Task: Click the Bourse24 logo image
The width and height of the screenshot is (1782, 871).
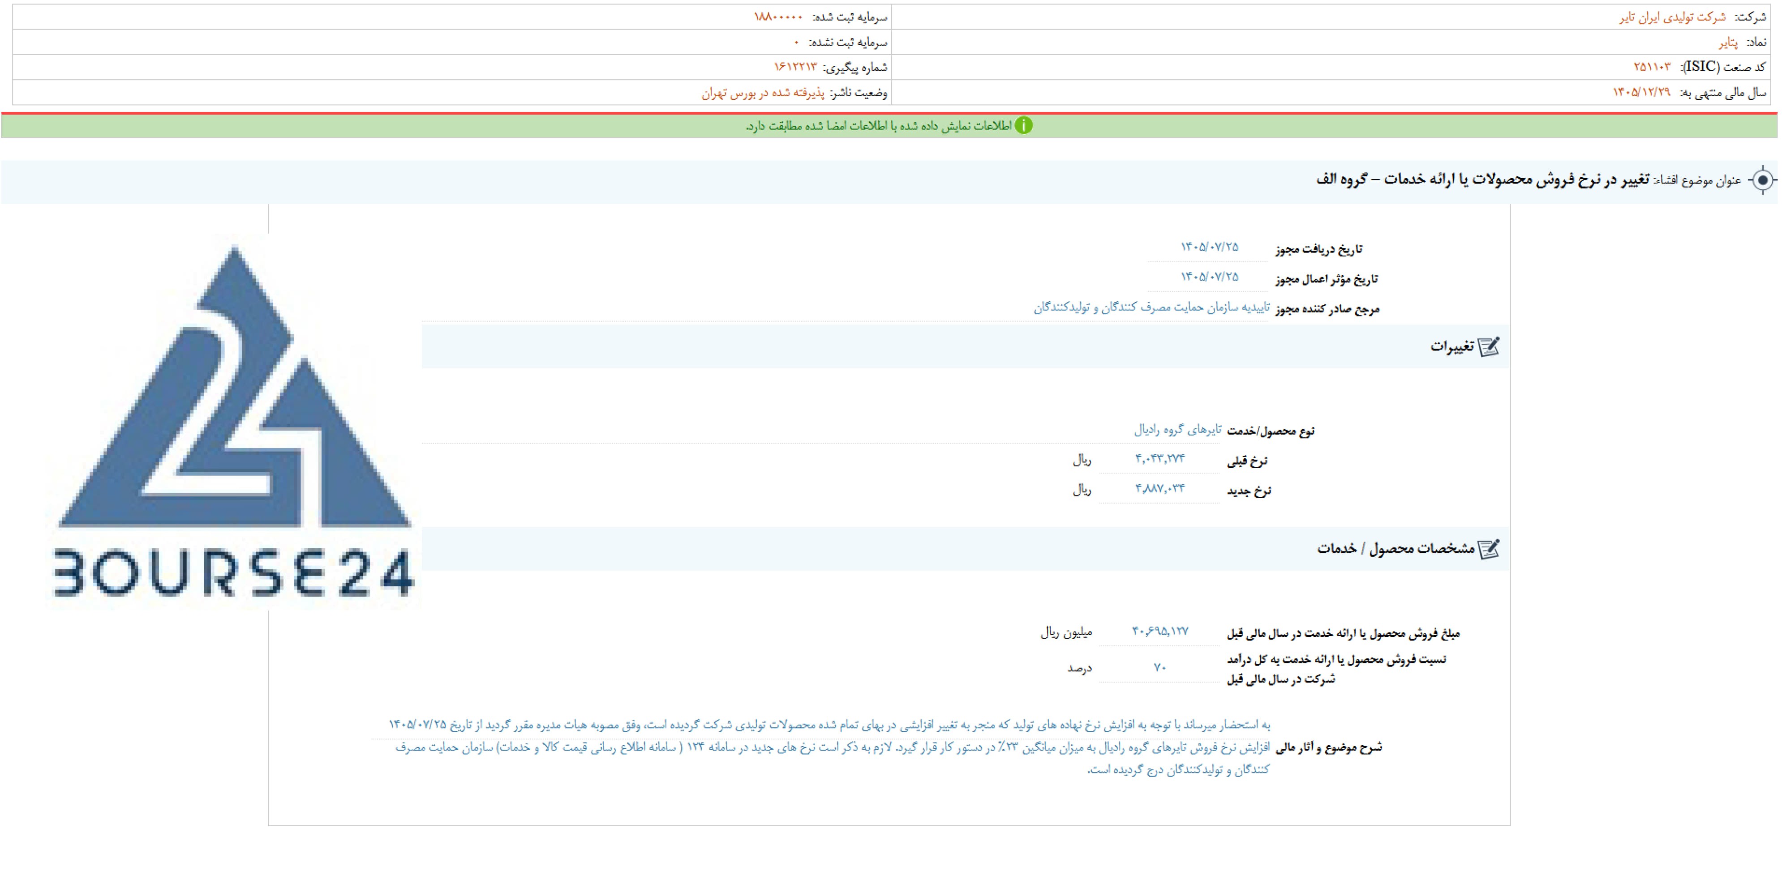Action: coord(233,422)
